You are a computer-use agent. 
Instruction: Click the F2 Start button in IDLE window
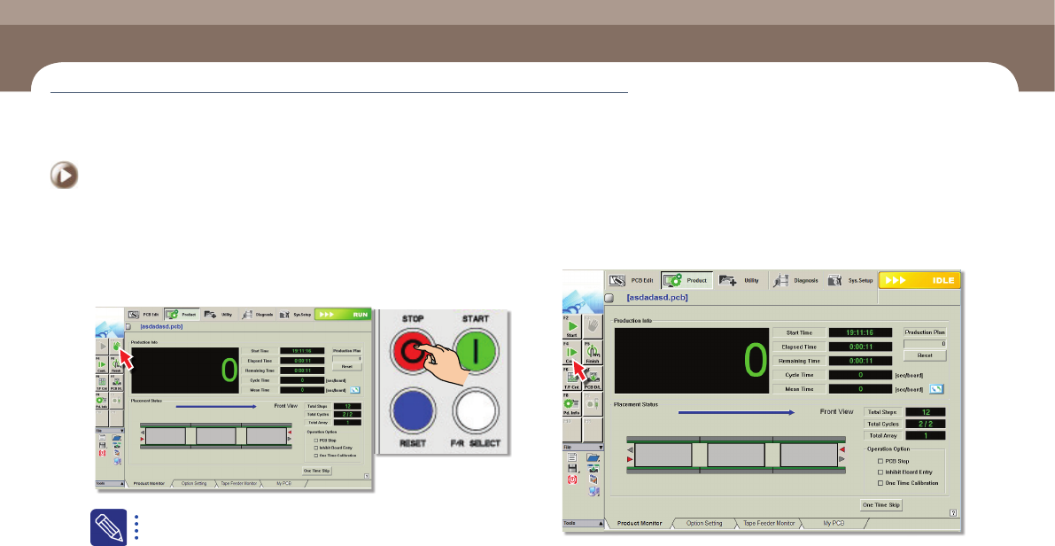(572, 327)
